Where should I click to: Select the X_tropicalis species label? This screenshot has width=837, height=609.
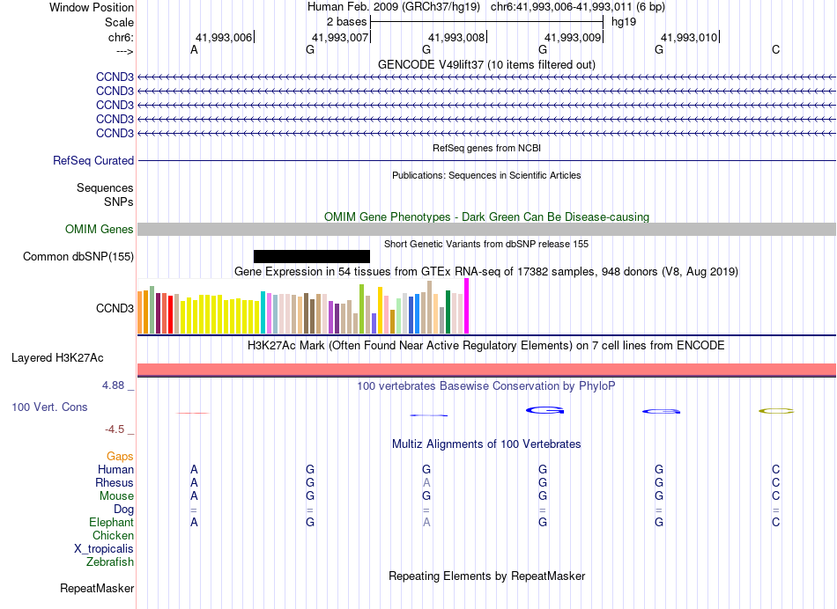coord(104,549)
